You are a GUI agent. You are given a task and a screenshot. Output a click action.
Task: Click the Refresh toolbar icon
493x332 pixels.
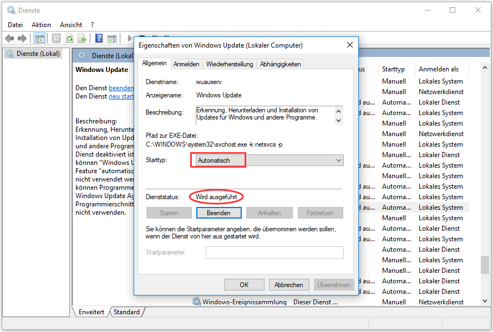(x=69, y=39)
